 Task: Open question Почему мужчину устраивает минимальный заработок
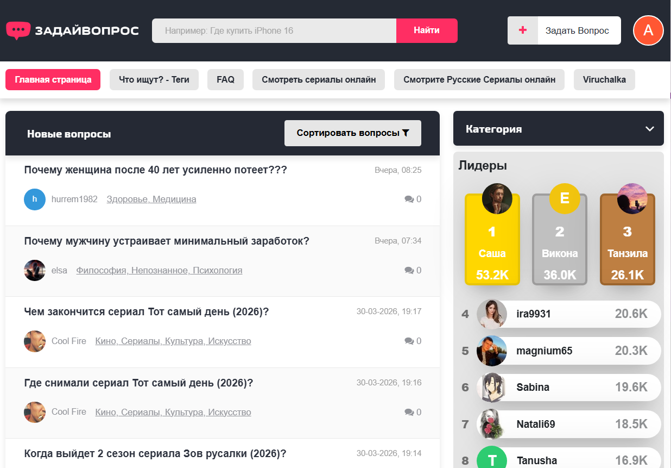167,241
